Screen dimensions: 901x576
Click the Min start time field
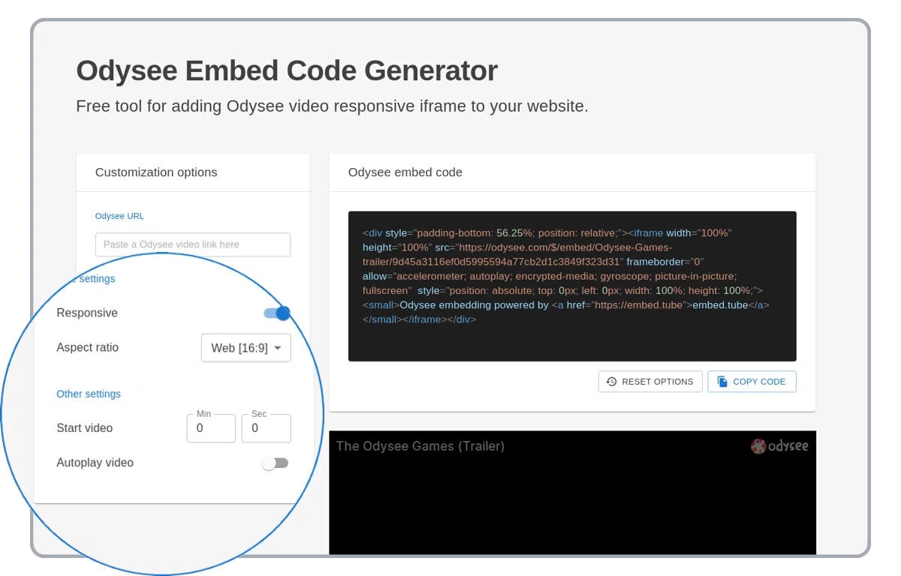[x=210, y=428]
